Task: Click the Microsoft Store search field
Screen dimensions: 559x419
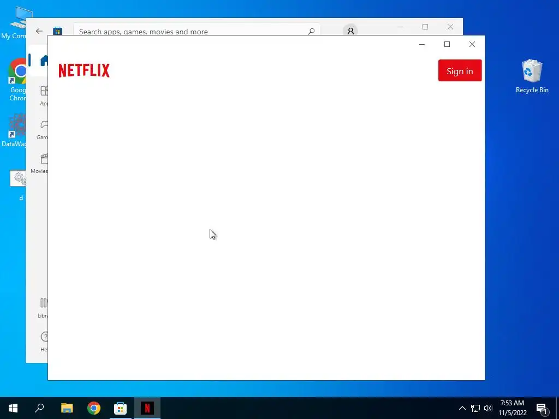Action: click(x=197, y=30)
